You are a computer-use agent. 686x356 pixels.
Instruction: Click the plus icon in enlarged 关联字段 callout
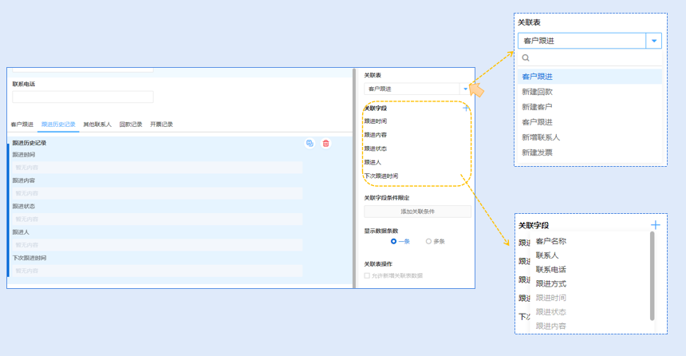(x=655, y=225)
